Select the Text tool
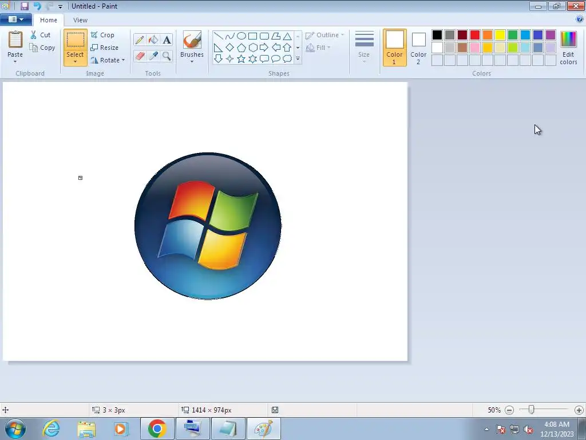Screen dimensions: 586x440 [x=167, y=40]
